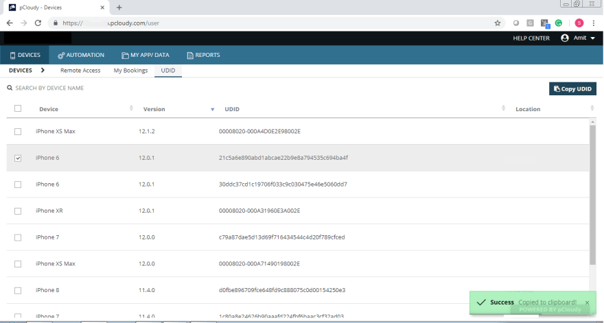Sort by the Device column arrows
Viewport: 604px width, 323px height.
[x=131, y=108]
